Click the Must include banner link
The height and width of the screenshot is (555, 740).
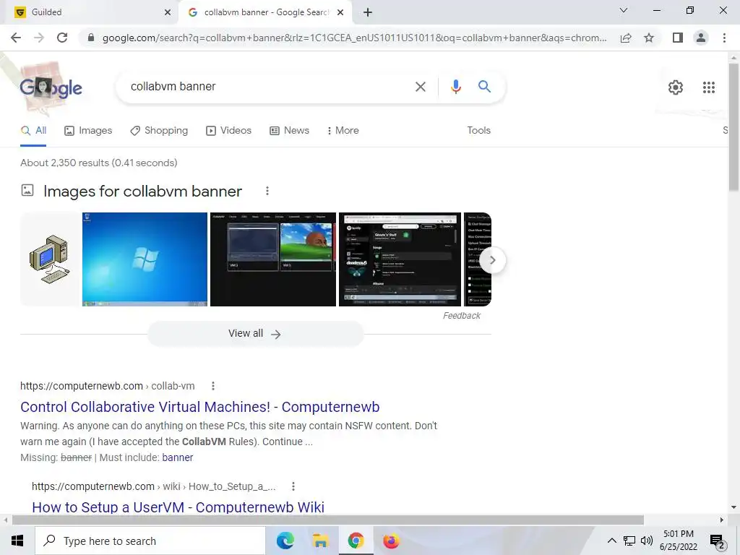click(178, 457)
